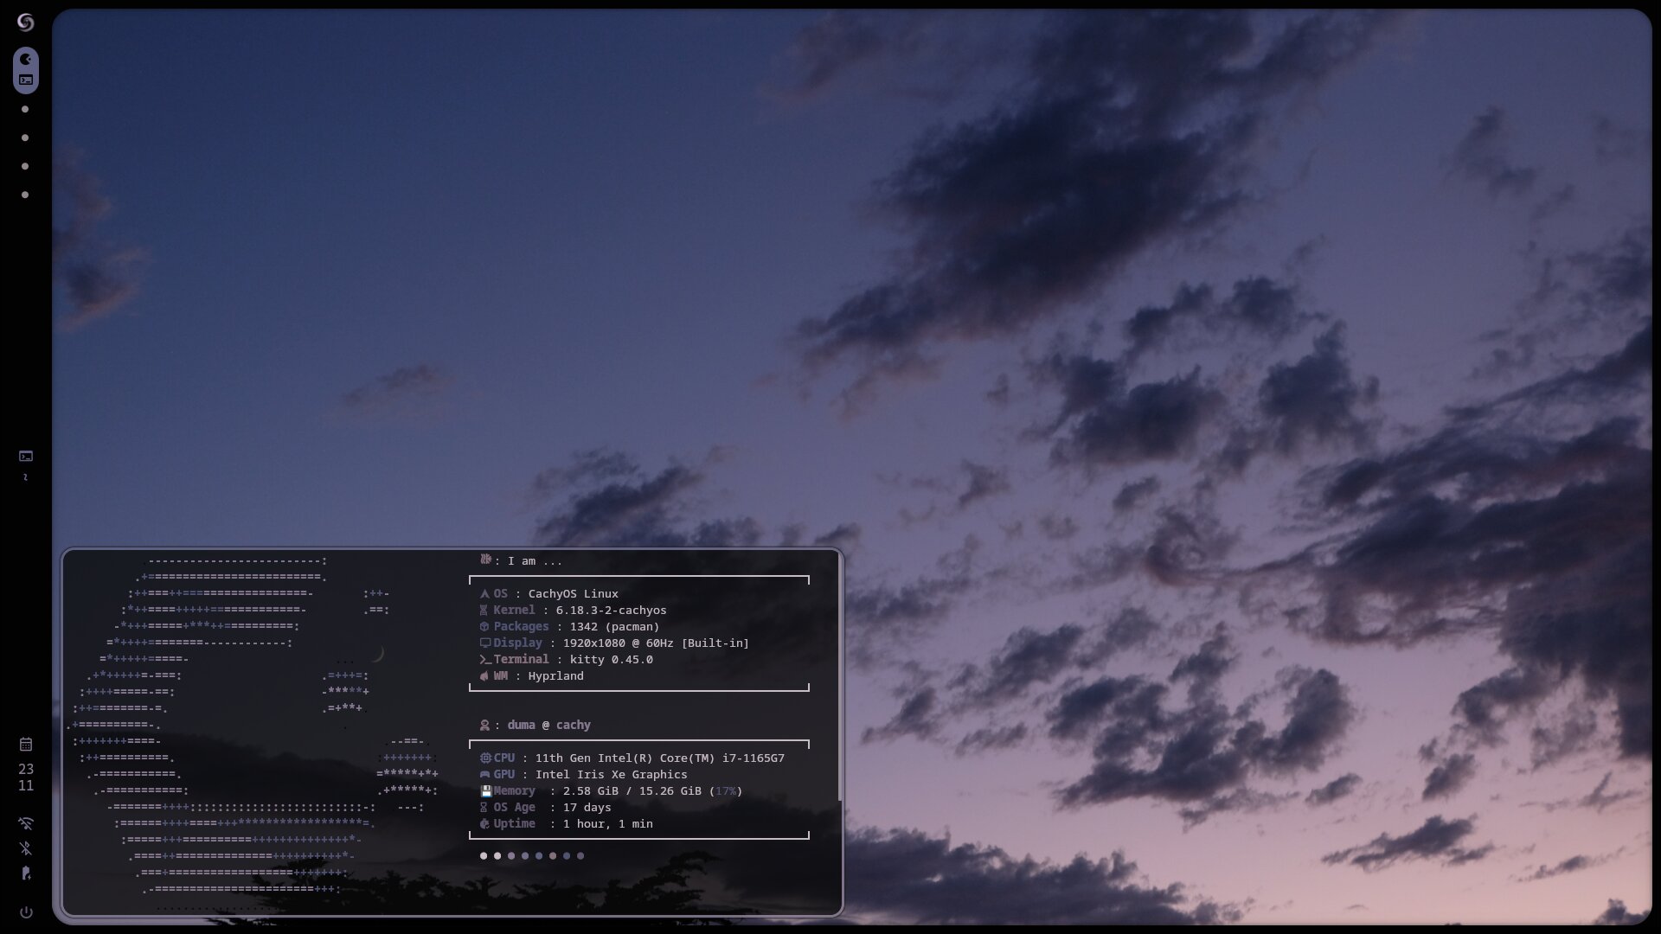Switch to the second empty workspace dot
Screen dimensions: 1661x934
[25, 138]
